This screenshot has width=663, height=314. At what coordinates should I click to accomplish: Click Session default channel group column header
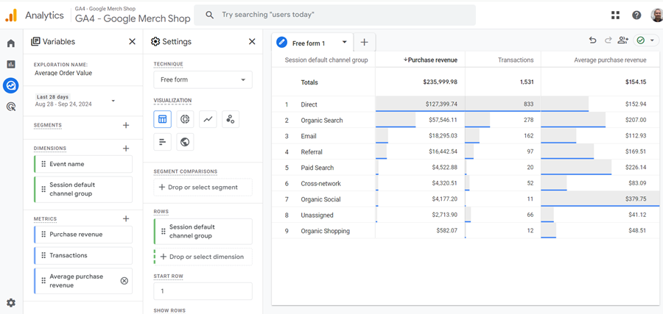point(326,60)
